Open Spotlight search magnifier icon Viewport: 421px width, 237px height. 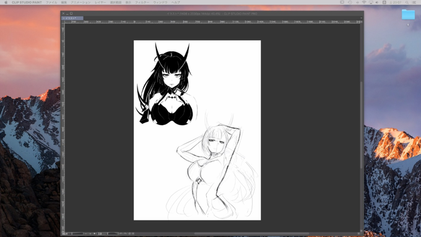tap(407, 2)
